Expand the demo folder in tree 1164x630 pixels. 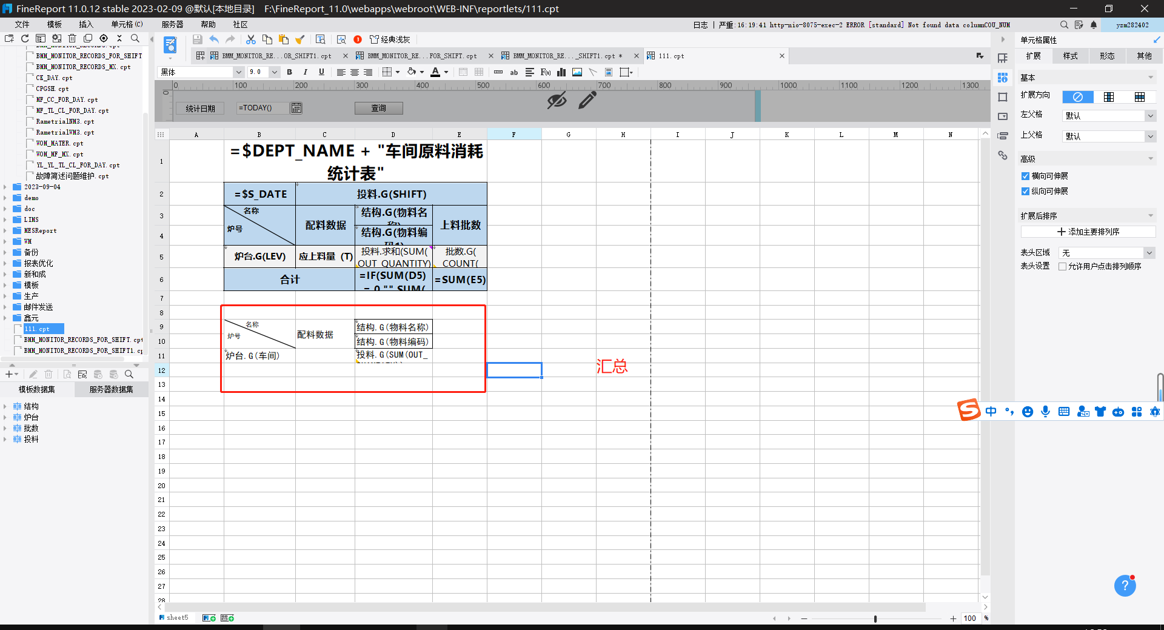(5, 198)
